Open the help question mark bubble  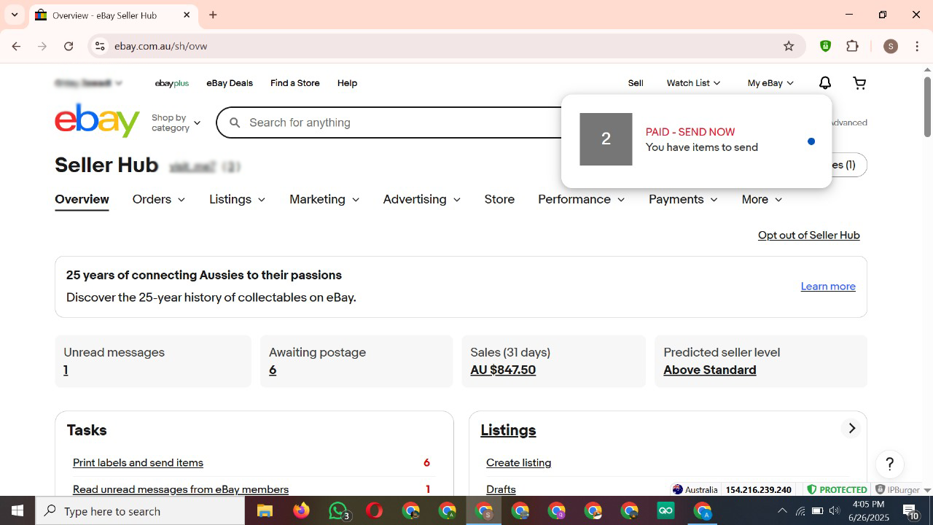point(889,464)
